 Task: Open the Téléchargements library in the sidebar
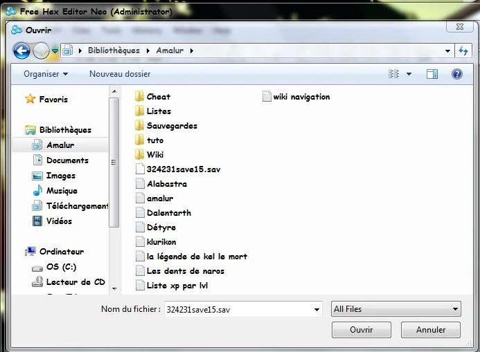tap(71, 206)
